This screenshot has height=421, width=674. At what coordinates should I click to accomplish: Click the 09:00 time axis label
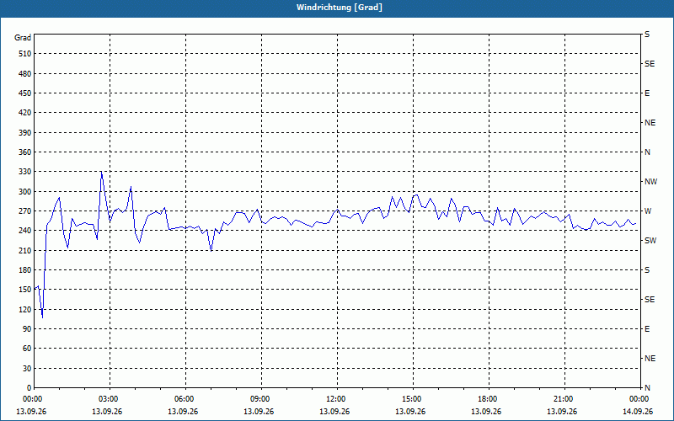coord(261,399)
